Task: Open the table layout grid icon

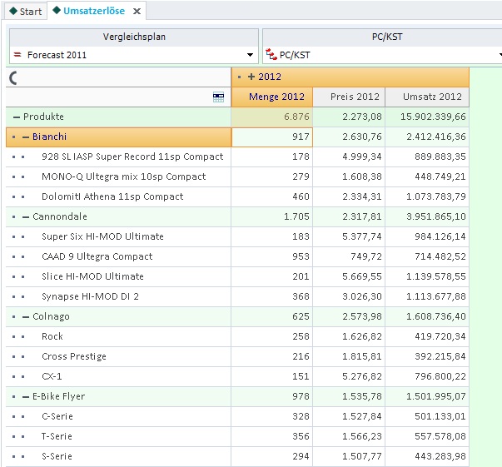Action: [218, 97]
